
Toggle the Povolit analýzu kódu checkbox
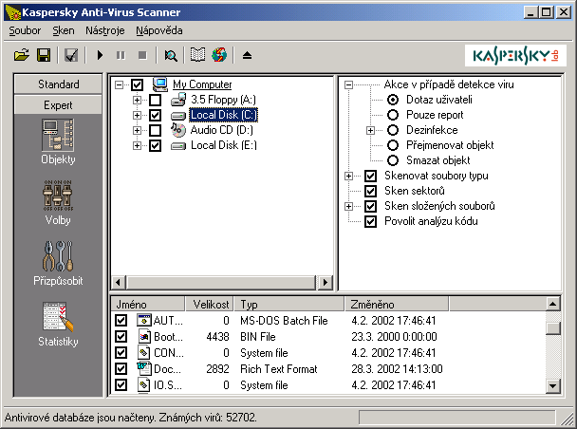click(370, 221)
